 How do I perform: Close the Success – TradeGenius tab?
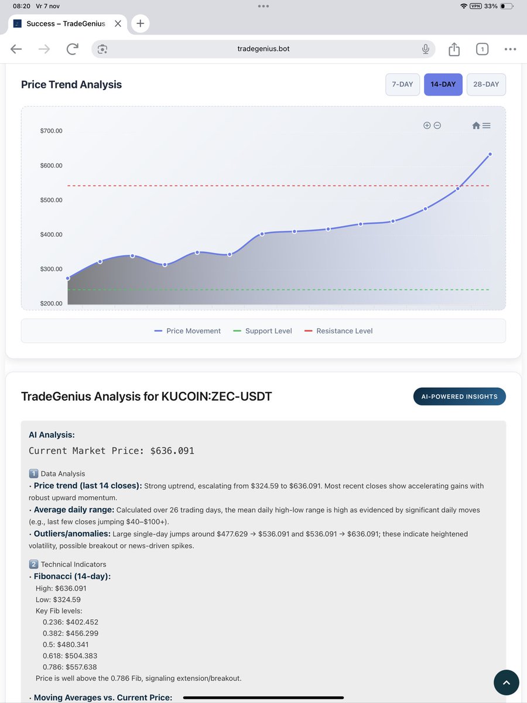pos(118,24)
